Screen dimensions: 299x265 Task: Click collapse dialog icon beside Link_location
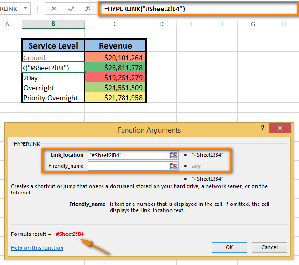[174, 155]
